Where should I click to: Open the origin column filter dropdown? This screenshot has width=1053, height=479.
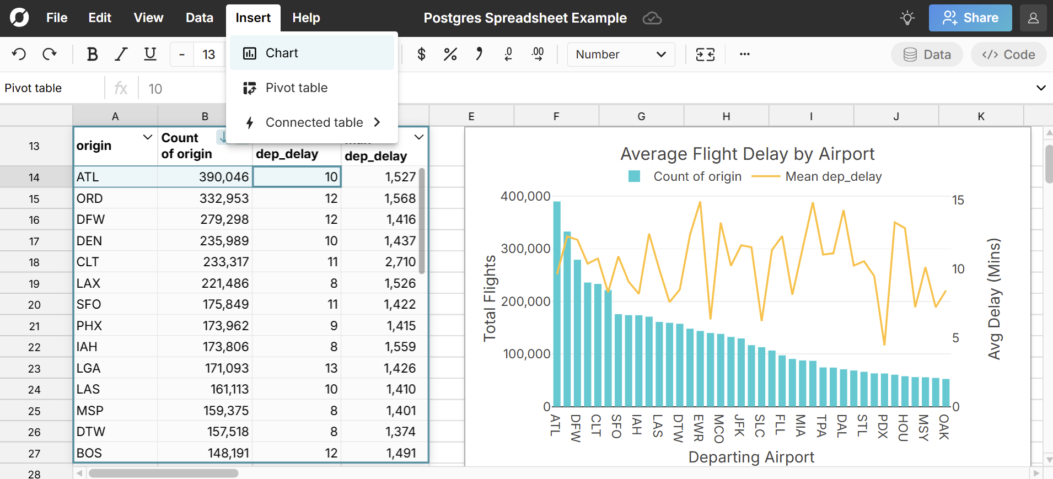(147, 137)
